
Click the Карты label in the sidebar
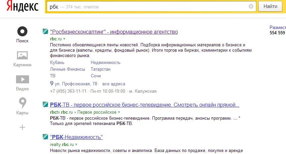tap(22, 113)
